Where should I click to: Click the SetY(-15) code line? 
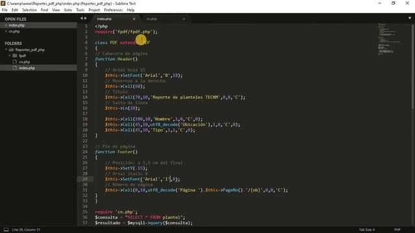pyautogui.click(x=126, y=168)
